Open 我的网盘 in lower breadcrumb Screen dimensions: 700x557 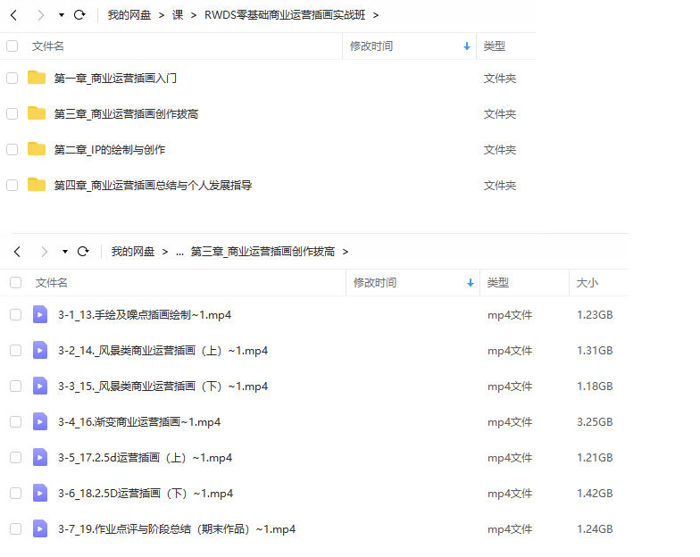click(133, 252)
